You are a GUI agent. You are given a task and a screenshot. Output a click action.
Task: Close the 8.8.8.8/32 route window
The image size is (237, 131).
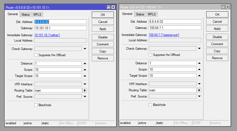coord(113,7)
